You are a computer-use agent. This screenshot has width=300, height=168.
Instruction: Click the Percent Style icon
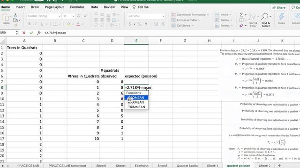tap(140, 24)
